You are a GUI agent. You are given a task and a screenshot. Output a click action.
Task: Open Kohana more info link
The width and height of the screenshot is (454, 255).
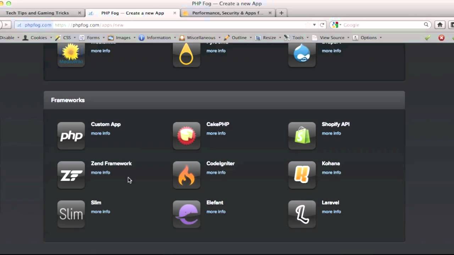331,172
